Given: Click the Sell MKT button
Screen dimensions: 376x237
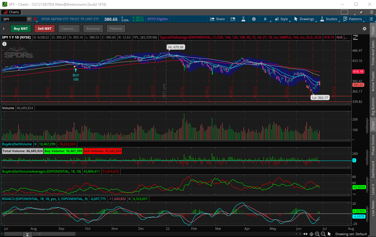Looking at the screenshot, I should point(44,29).
